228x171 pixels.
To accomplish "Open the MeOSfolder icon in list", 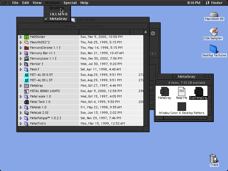I will tap(26, 37).
